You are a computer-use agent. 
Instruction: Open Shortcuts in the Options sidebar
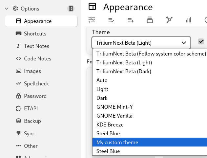tap(35, 34)
